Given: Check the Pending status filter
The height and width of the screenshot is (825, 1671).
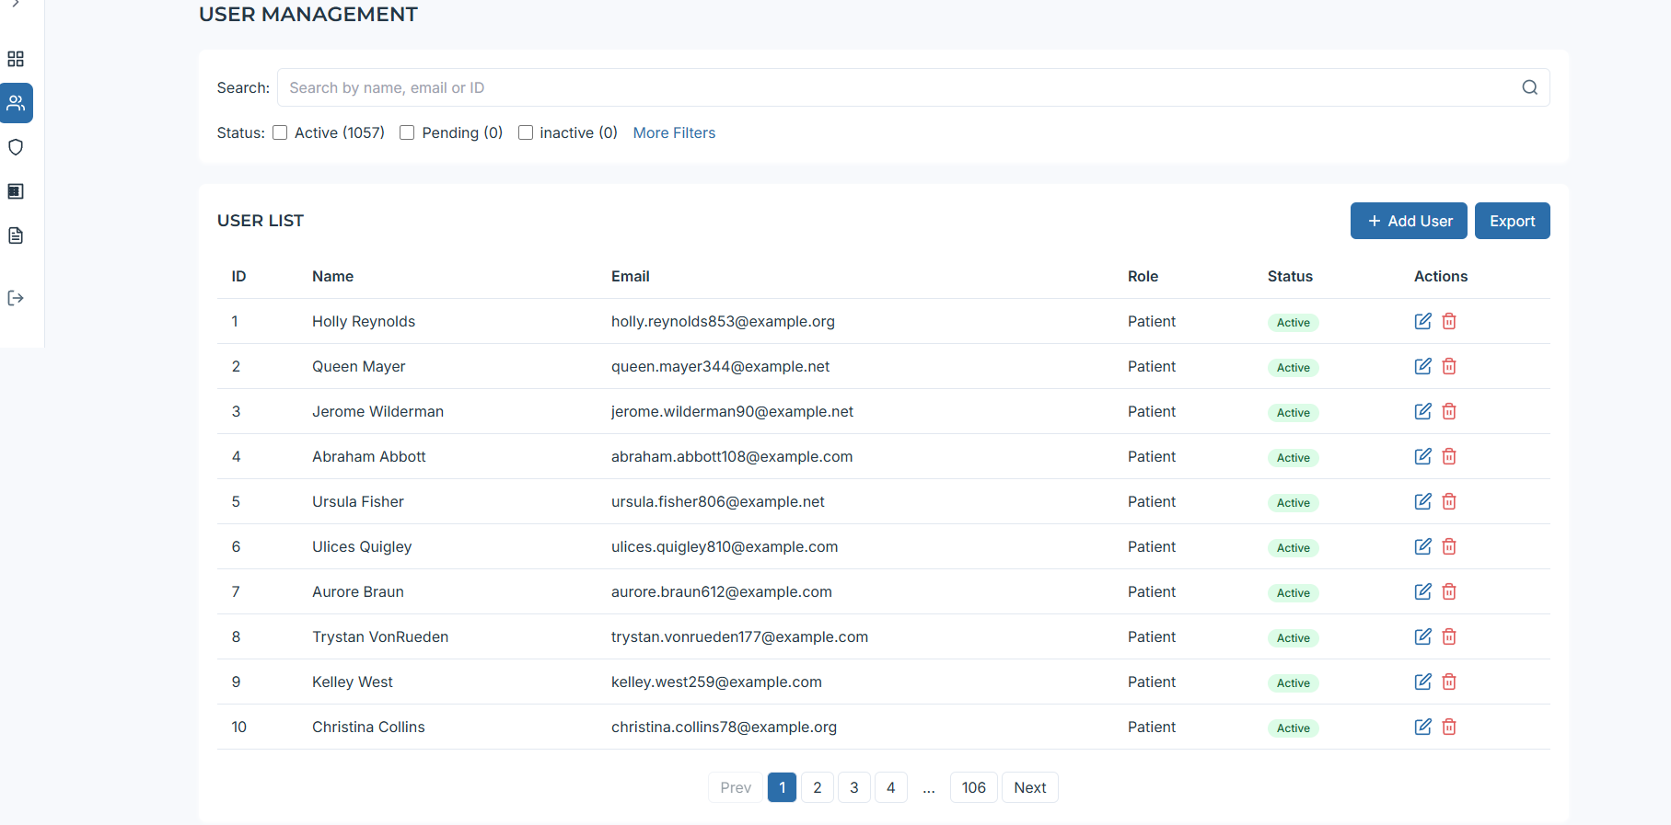Looking at the screenshot, I should pos(407,132).
